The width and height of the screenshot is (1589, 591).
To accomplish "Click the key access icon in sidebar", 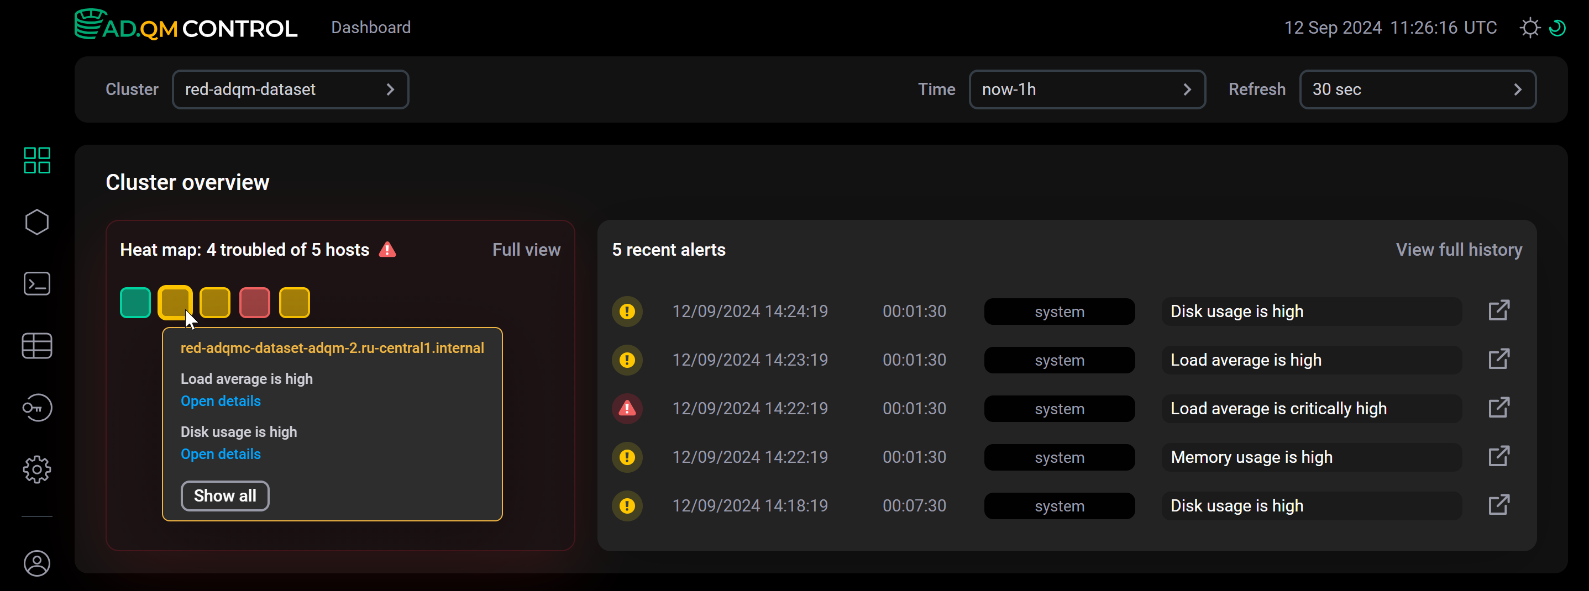I will [x=36, y=408].
